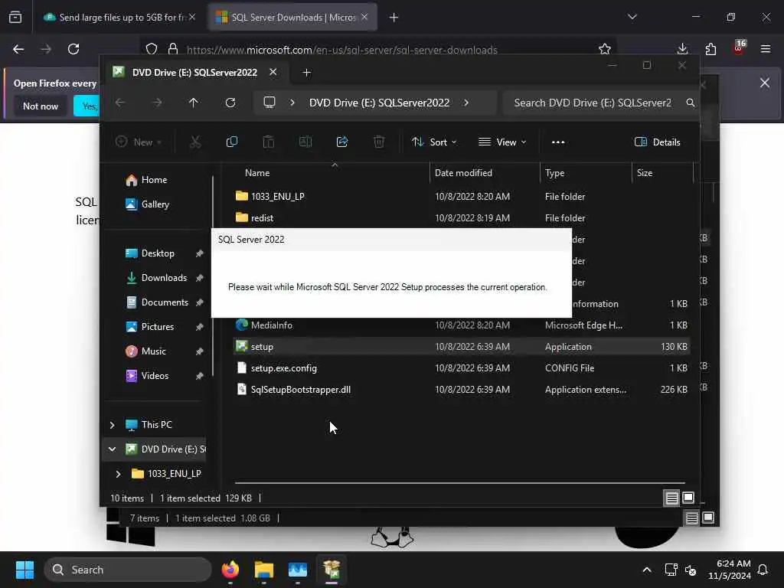Click chevron after DVD Drive in address bar
The height and width of the screenshot is (588, 784).
coord(466,103)
